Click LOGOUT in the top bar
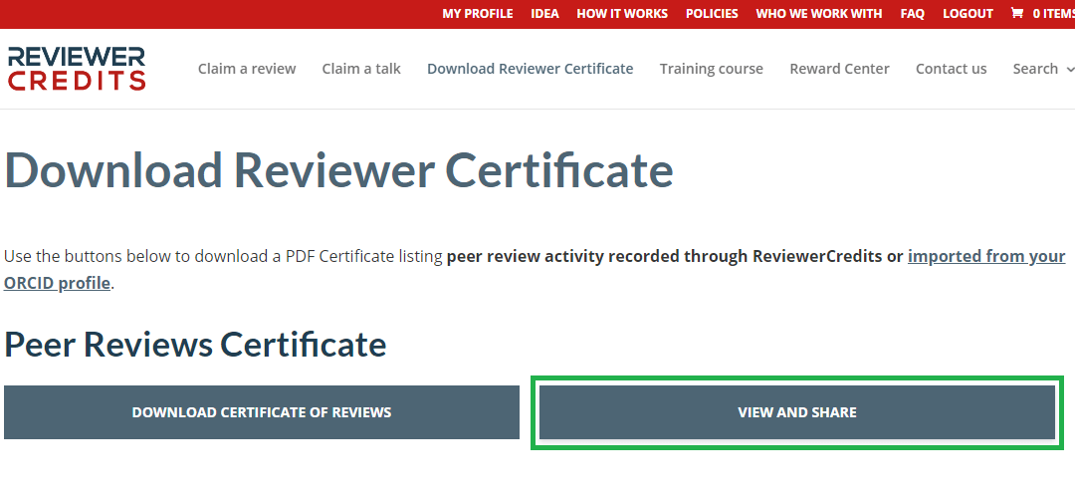The width and height of the screenshot is (1075, 498). click(968, 14)
